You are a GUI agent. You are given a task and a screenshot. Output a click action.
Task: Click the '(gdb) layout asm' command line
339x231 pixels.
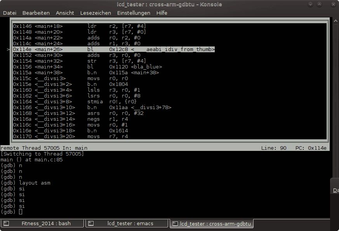tap(26, 183)
